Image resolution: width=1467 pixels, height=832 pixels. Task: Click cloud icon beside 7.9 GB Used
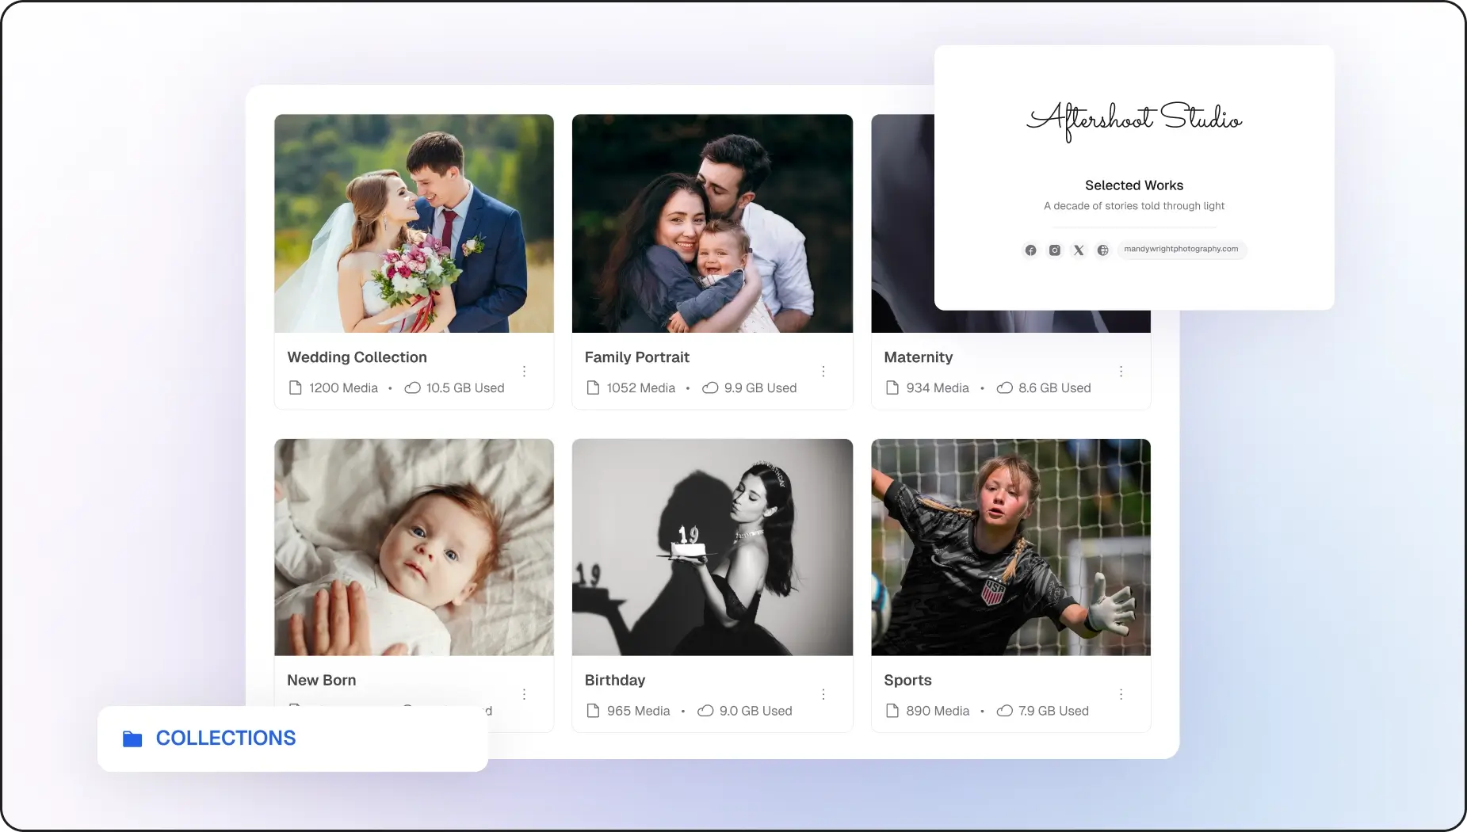(1005, 711)
